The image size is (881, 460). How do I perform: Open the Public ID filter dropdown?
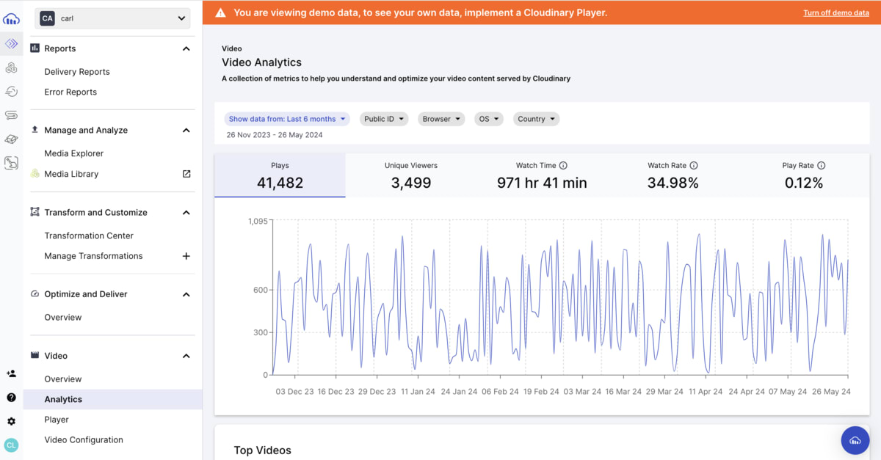click(x=384, y=119)
